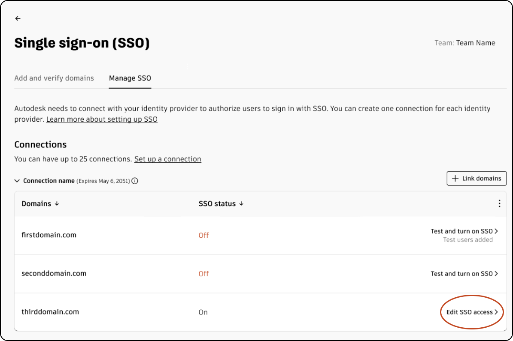Click the firstdomain.com domain name

tap(49, 235)
